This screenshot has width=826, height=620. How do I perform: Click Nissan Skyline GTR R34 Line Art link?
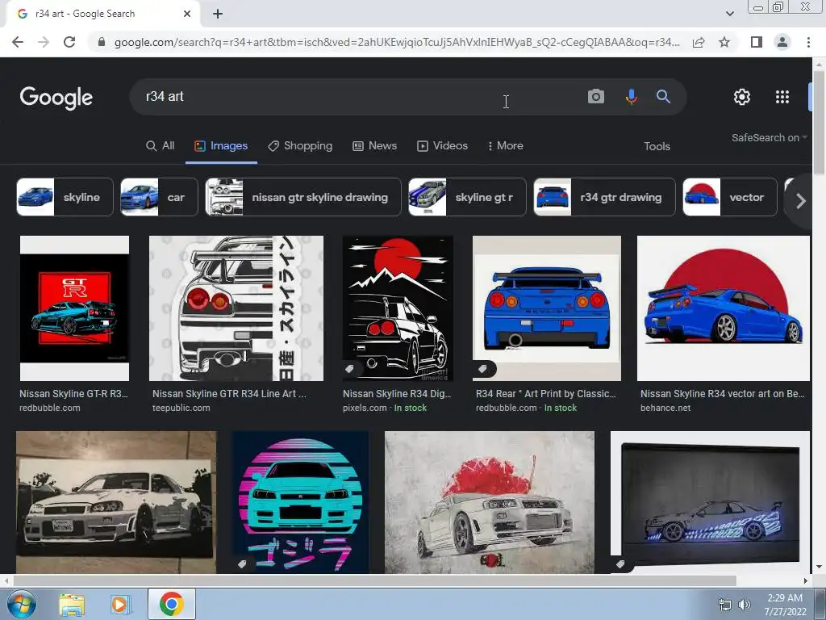pyautogui.click(x=229, y=394)
